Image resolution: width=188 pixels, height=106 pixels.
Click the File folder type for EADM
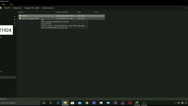pos(81,16)
